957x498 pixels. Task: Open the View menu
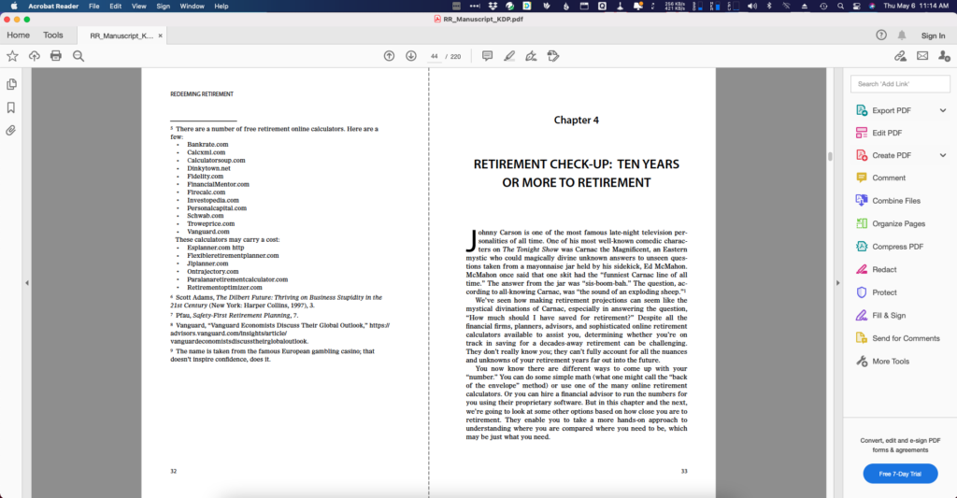click(139, 7)
